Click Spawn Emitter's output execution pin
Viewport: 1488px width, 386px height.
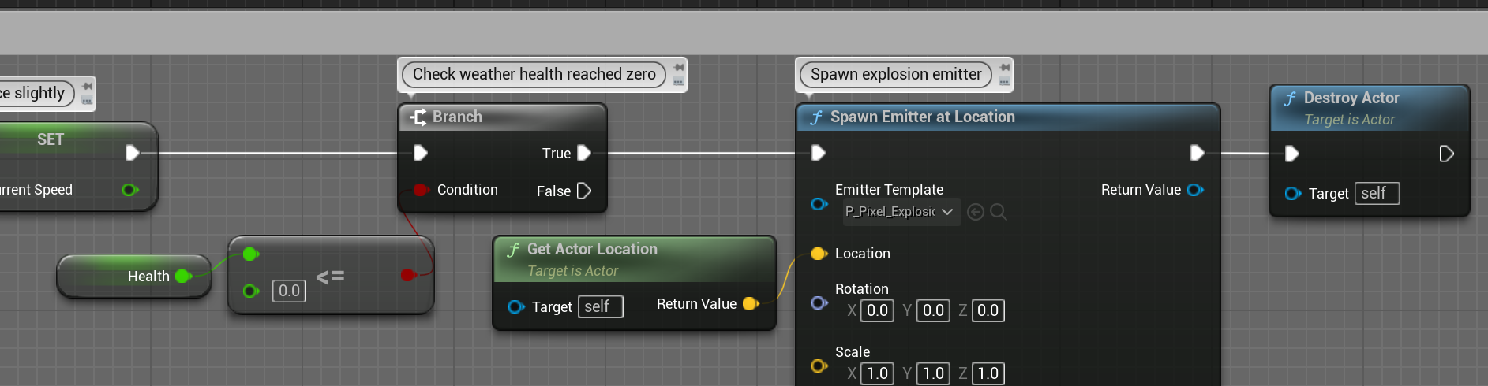(1198, 153)
